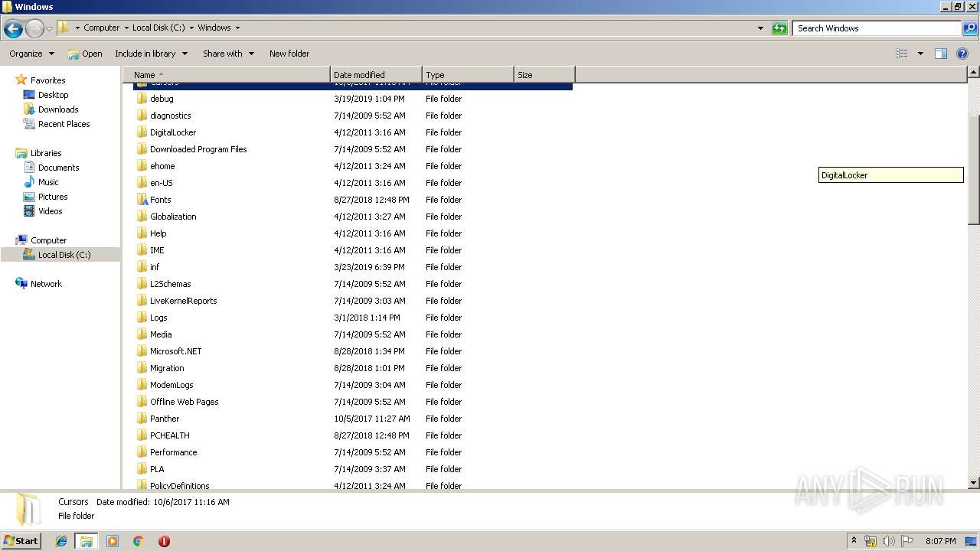The image size is (980, 551).
Task: Change view using the views icon
Action: [902, 54]
